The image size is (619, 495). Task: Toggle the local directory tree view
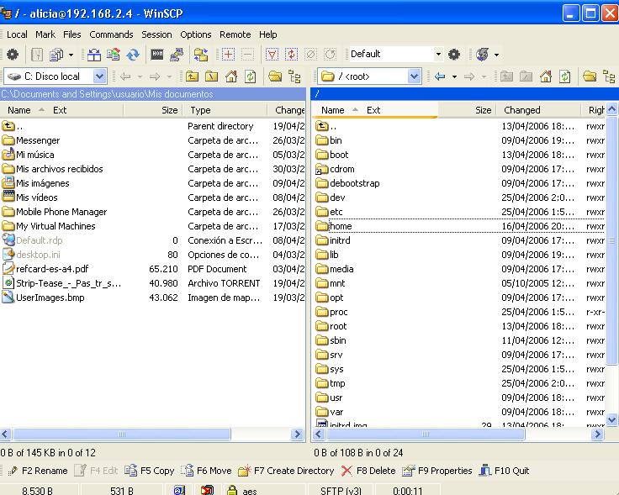click(294, 76)
